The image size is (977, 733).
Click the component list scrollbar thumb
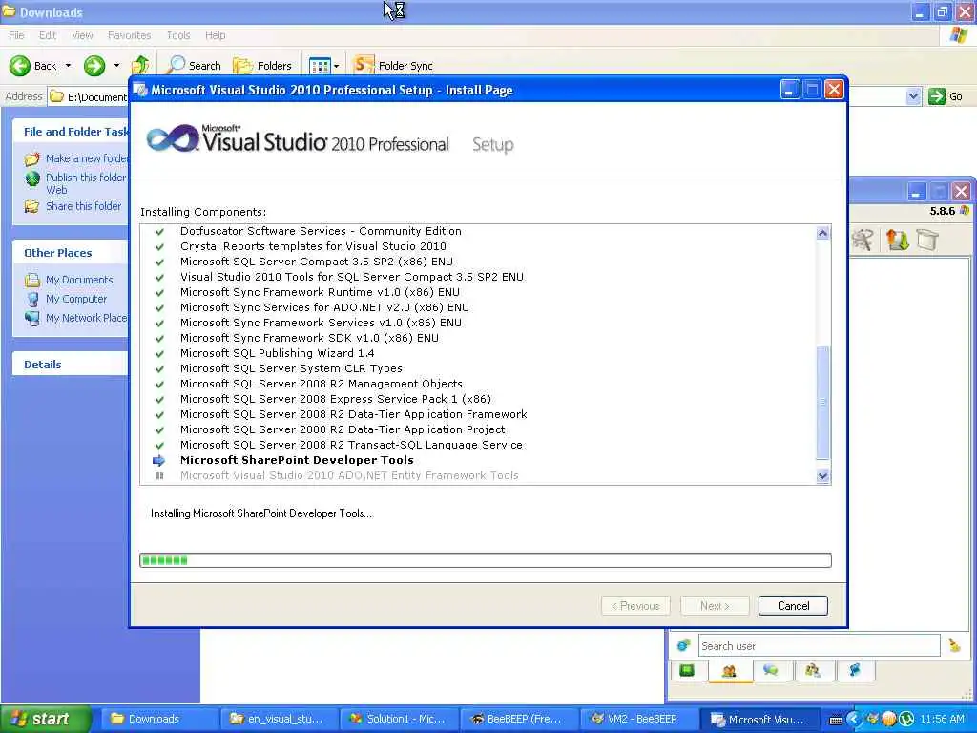pos(822,402)
